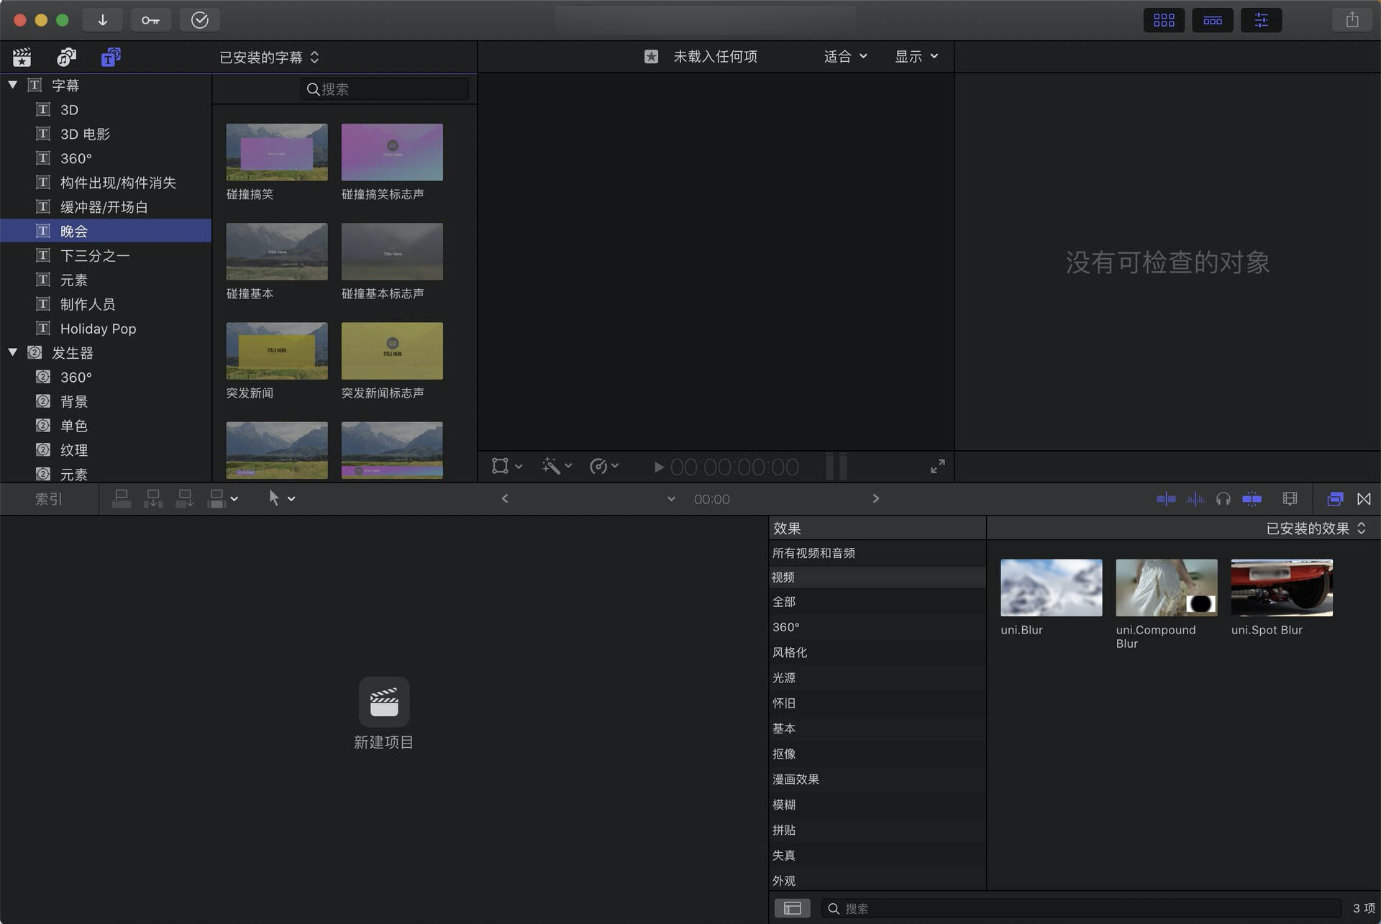Viewport: 1381px width, 924px height.
Task: Click the background tasks checkmark icon
Action: (x=199, y=20)
